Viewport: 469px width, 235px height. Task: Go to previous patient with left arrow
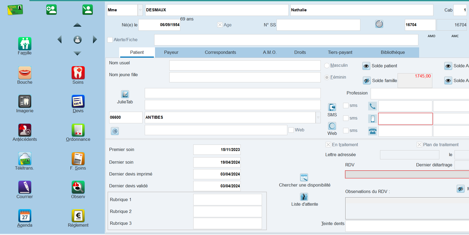click(x=60, y=40)
